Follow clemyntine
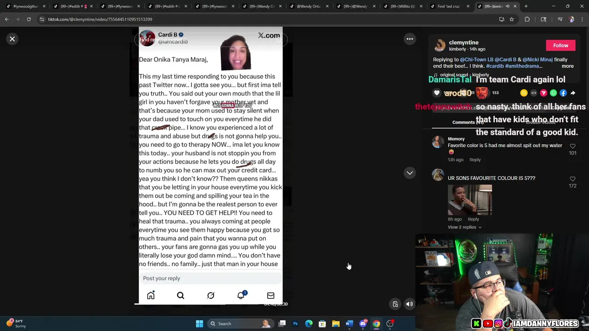This screenshot has height=331, width=589. (560, 46)
